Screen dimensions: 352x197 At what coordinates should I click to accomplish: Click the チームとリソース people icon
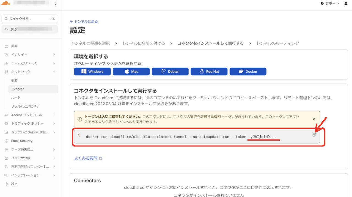click(x=6, y=63)
